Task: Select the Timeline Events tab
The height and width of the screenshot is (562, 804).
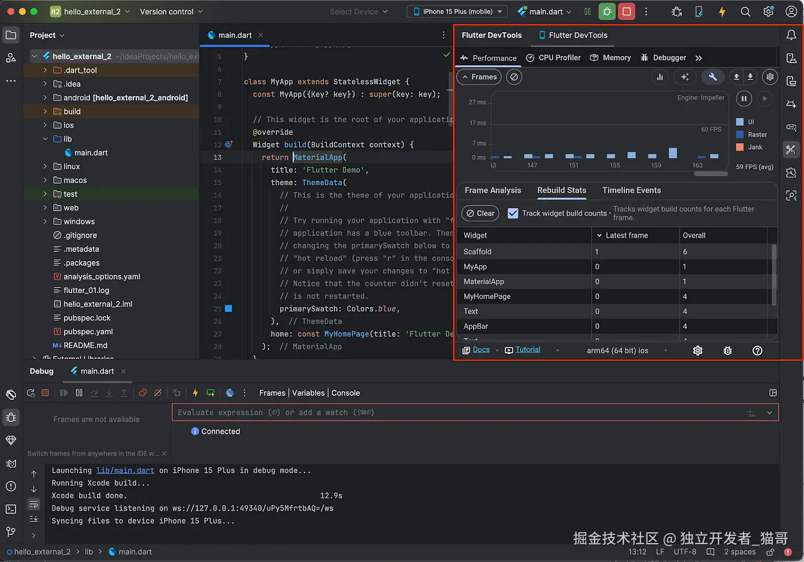Action: (x=632, y=190)
